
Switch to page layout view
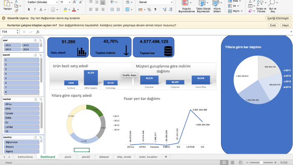tap(232, 162)
